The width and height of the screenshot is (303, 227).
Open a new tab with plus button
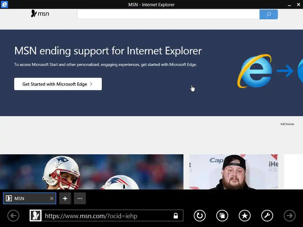(x=65, y=198)
